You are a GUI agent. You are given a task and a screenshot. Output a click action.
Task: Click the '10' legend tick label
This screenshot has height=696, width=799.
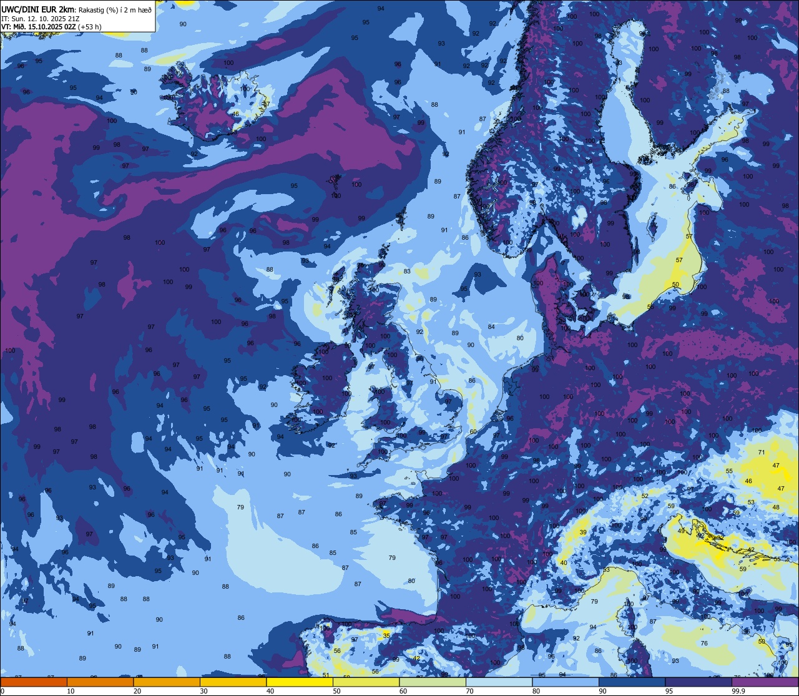(x=71, y=691)
